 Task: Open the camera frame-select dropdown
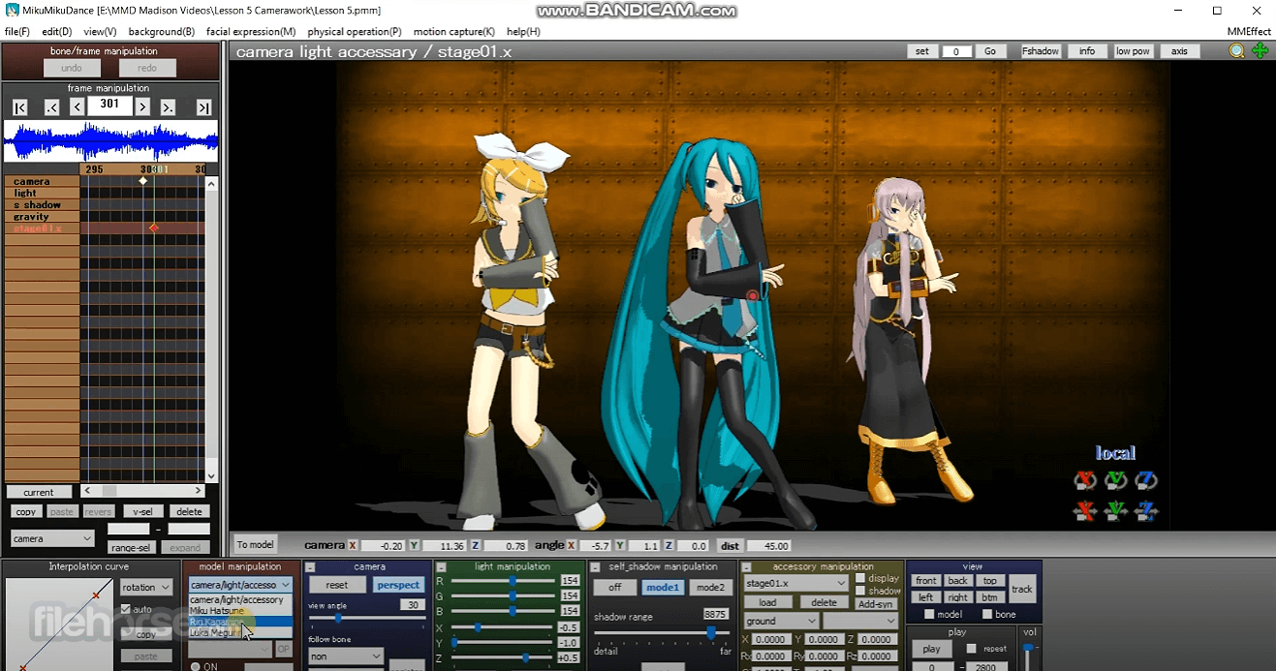click(x=52, y=538)
